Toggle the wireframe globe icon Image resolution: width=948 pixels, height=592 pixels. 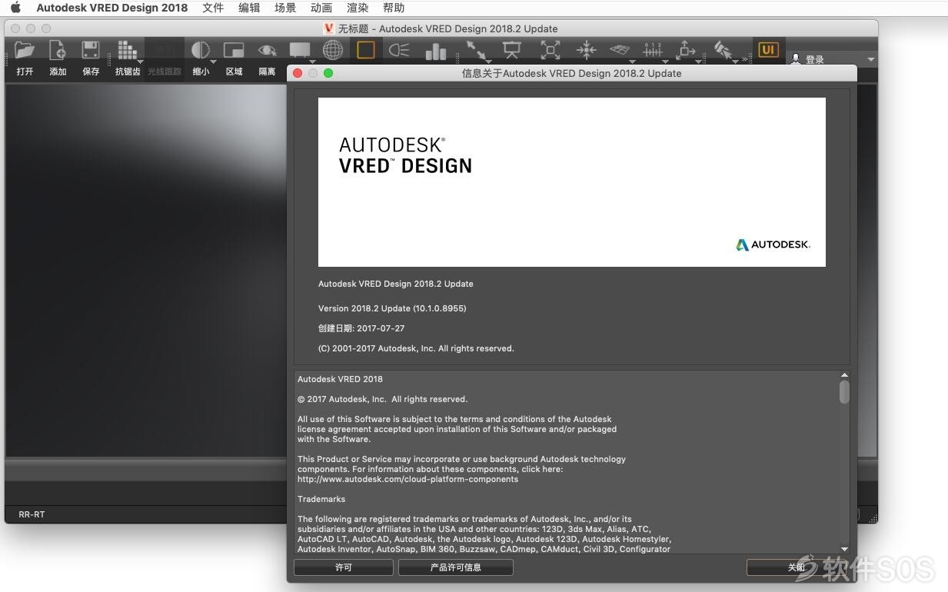(x=333, y=51)
